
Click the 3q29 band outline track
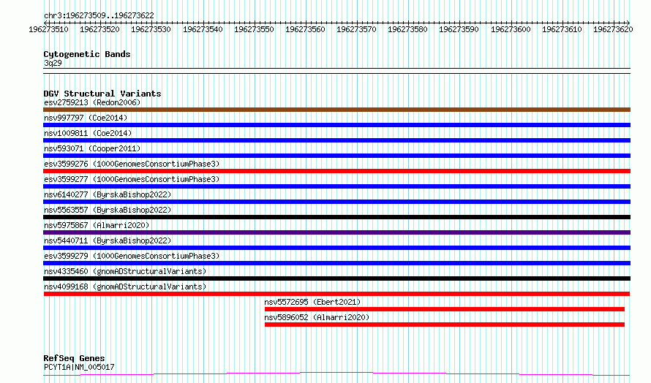pos(336,71)
